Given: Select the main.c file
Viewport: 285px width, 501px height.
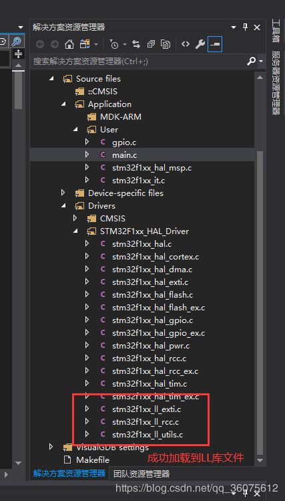Looking at the screenshot, I should click(x=124, y=155).
